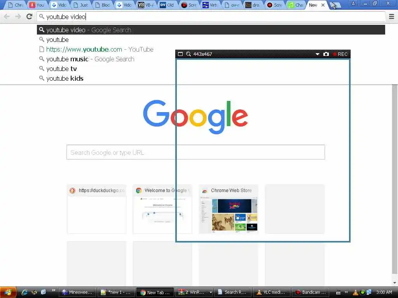Switch to the 'Virt' tab
The image size is (398, 298).
(211, 5)
